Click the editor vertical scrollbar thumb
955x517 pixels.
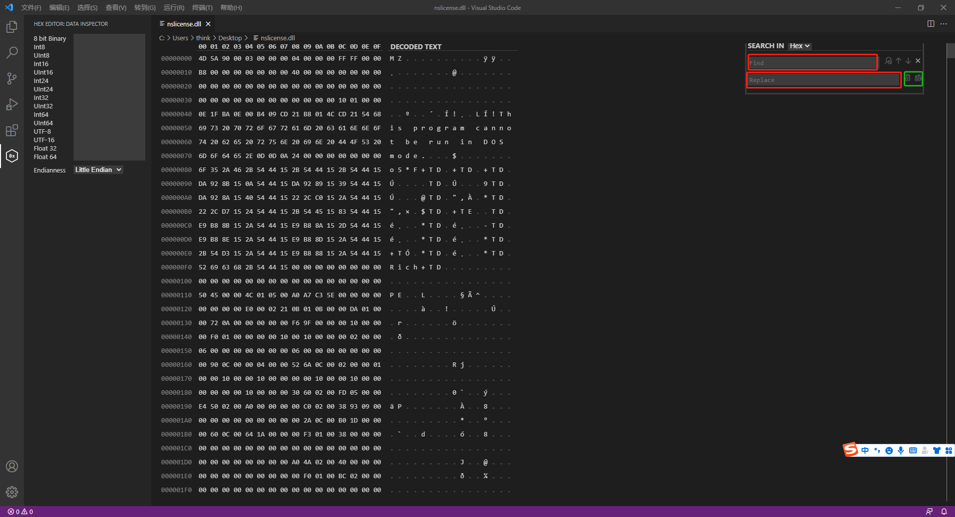pos(951,51)
